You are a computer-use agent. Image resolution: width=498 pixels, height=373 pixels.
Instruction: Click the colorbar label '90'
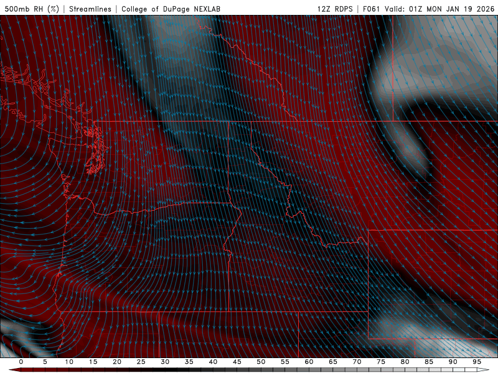pos(453,362)
